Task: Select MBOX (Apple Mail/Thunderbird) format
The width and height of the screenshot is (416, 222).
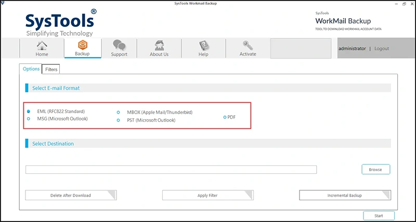Action: click(x=119, y=113)
